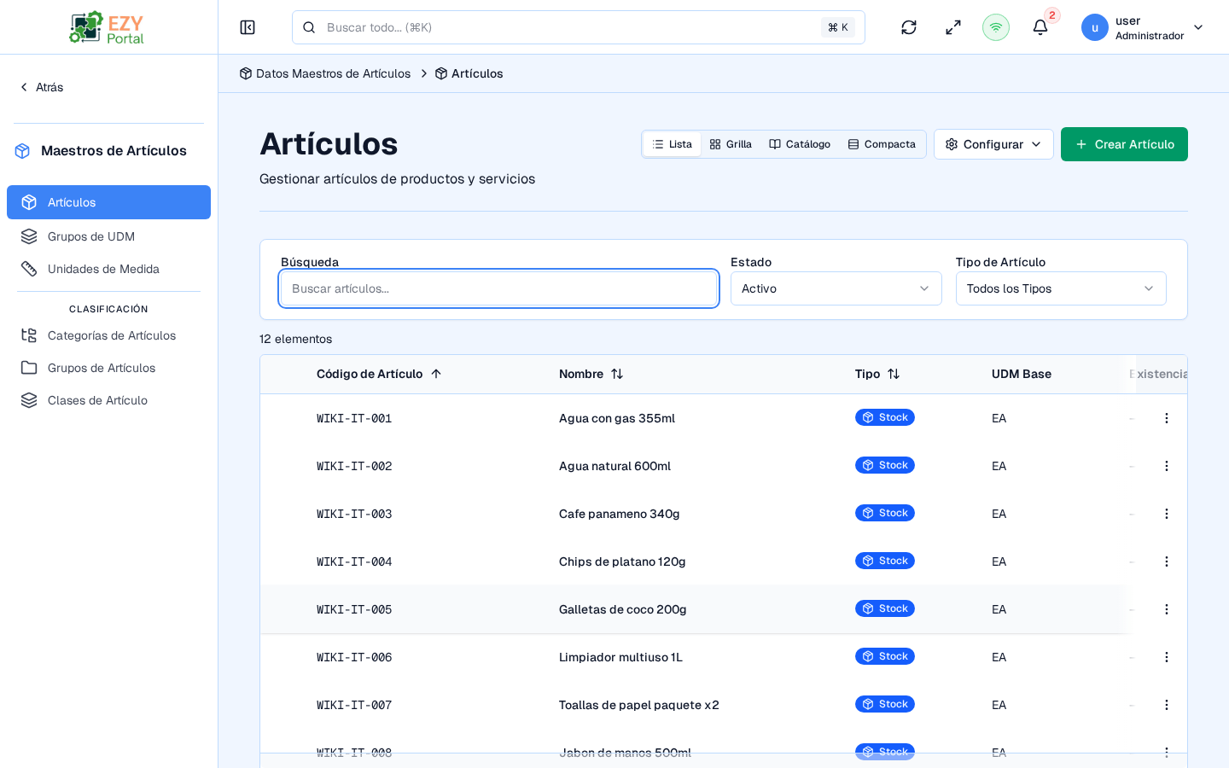Open the Configurar dropdown

993,144
